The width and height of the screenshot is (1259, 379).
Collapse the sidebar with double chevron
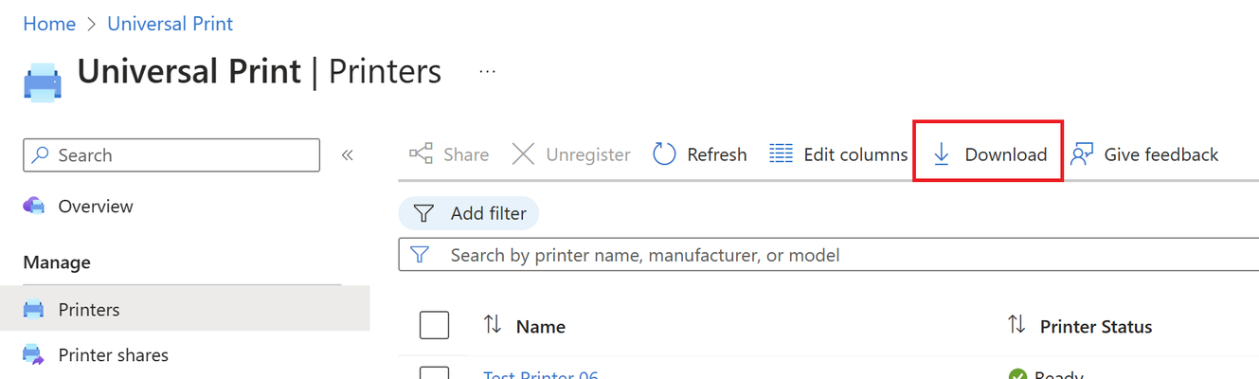[348, 155]
